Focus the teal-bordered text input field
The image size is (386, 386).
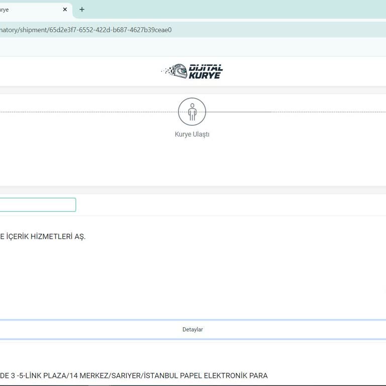coord(38,205)
